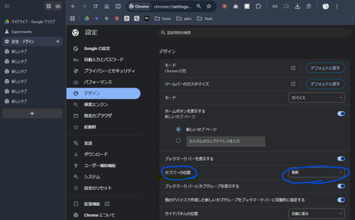Click デフォルトに戻す button for Chrome の色
This screenshot has width=355, height=220.
[325, 68]
